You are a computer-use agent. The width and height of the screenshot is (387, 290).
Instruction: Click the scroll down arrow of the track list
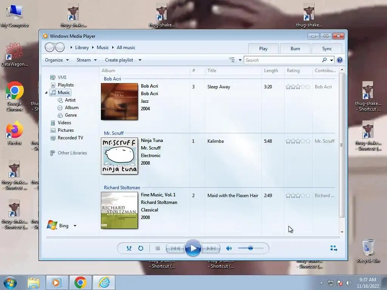pyautogui.click(x=342, y=232)
